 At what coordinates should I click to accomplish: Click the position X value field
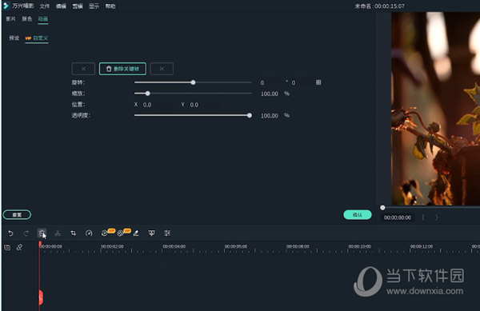point(147,105)
